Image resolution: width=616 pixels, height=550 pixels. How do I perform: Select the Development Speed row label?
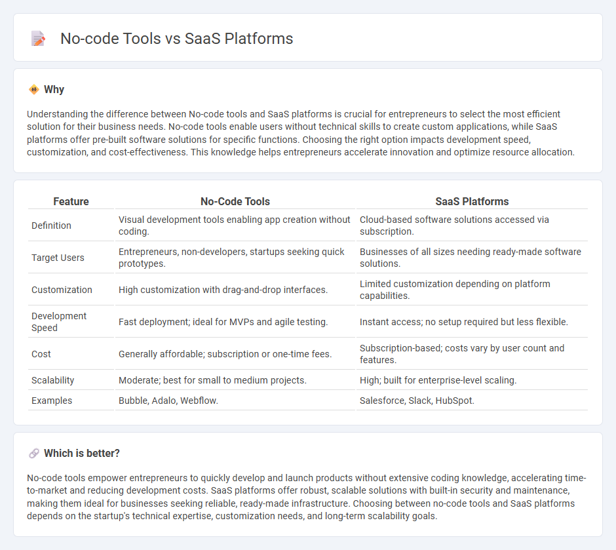pyautogui.click(x=59, y=322)
